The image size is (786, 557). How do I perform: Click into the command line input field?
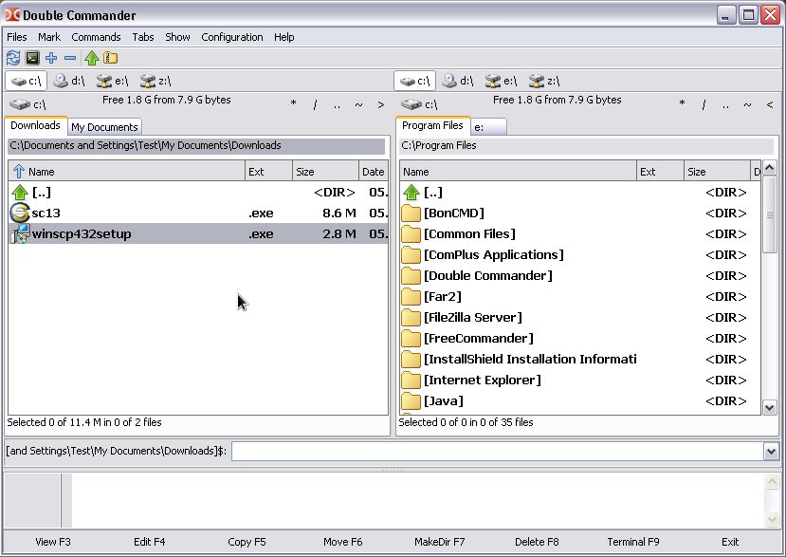(x=497, y=451)
